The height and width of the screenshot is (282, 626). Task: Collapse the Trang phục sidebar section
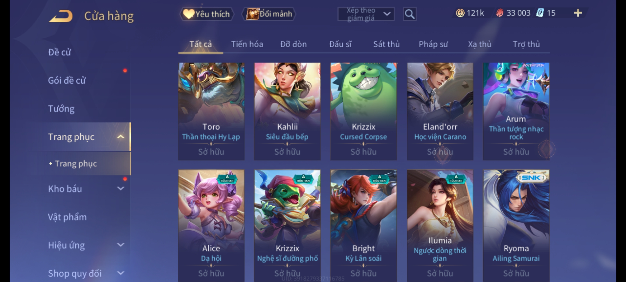(x=121, y=137)
